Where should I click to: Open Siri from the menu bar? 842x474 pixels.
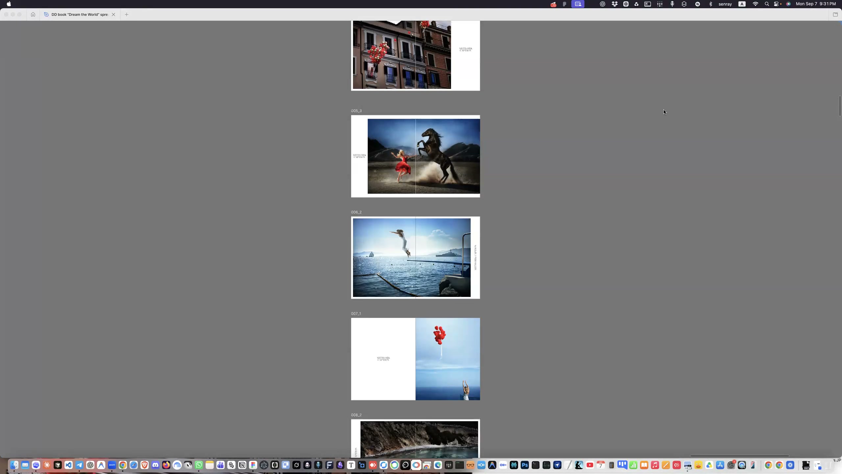(x=788, y=4)
